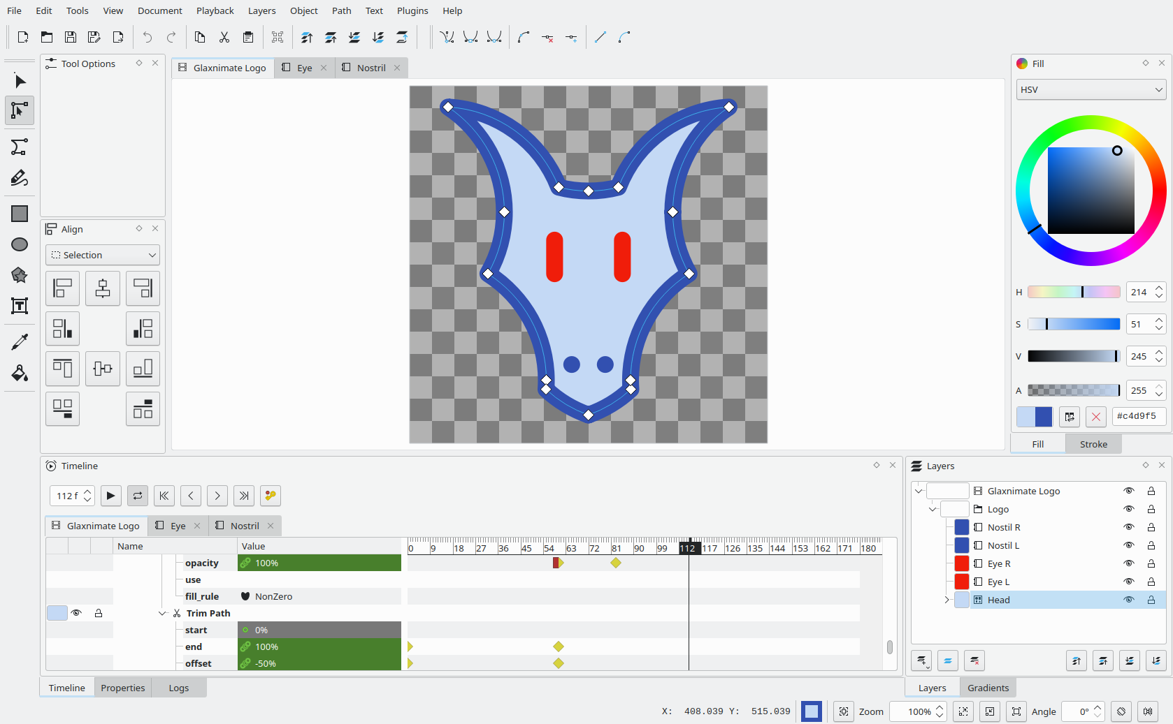
Task: Pick the Text tool
Action: coord(19,305)
